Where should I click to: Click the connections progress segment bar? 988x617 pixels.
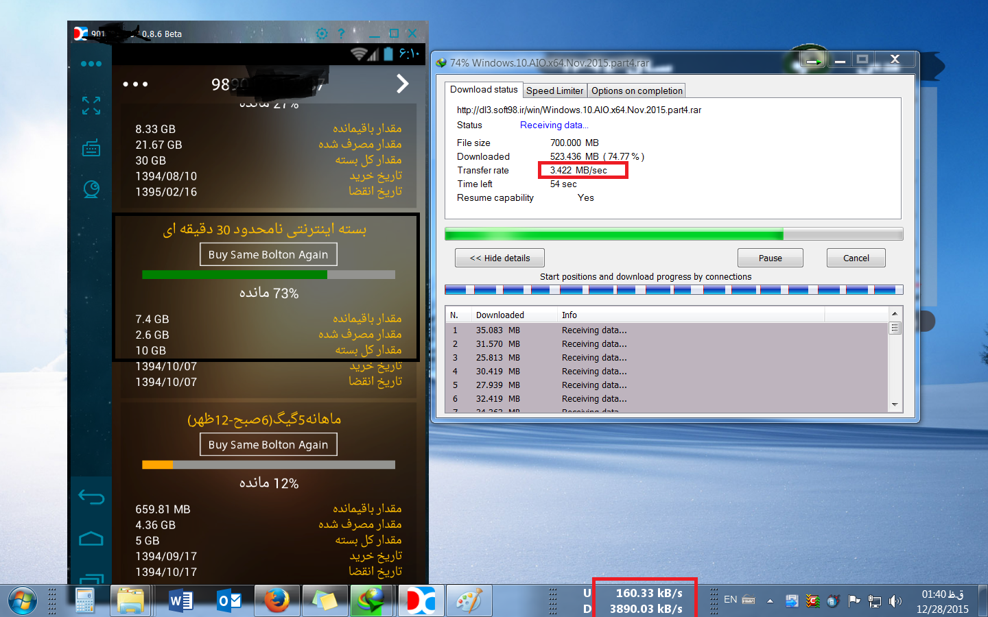(x=674, y=290)
